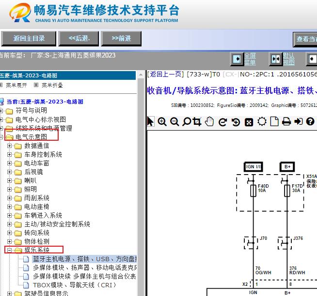This screenshot has height=296, width=317.
Task: Click the default view split icon
Action: pos(276,59)
